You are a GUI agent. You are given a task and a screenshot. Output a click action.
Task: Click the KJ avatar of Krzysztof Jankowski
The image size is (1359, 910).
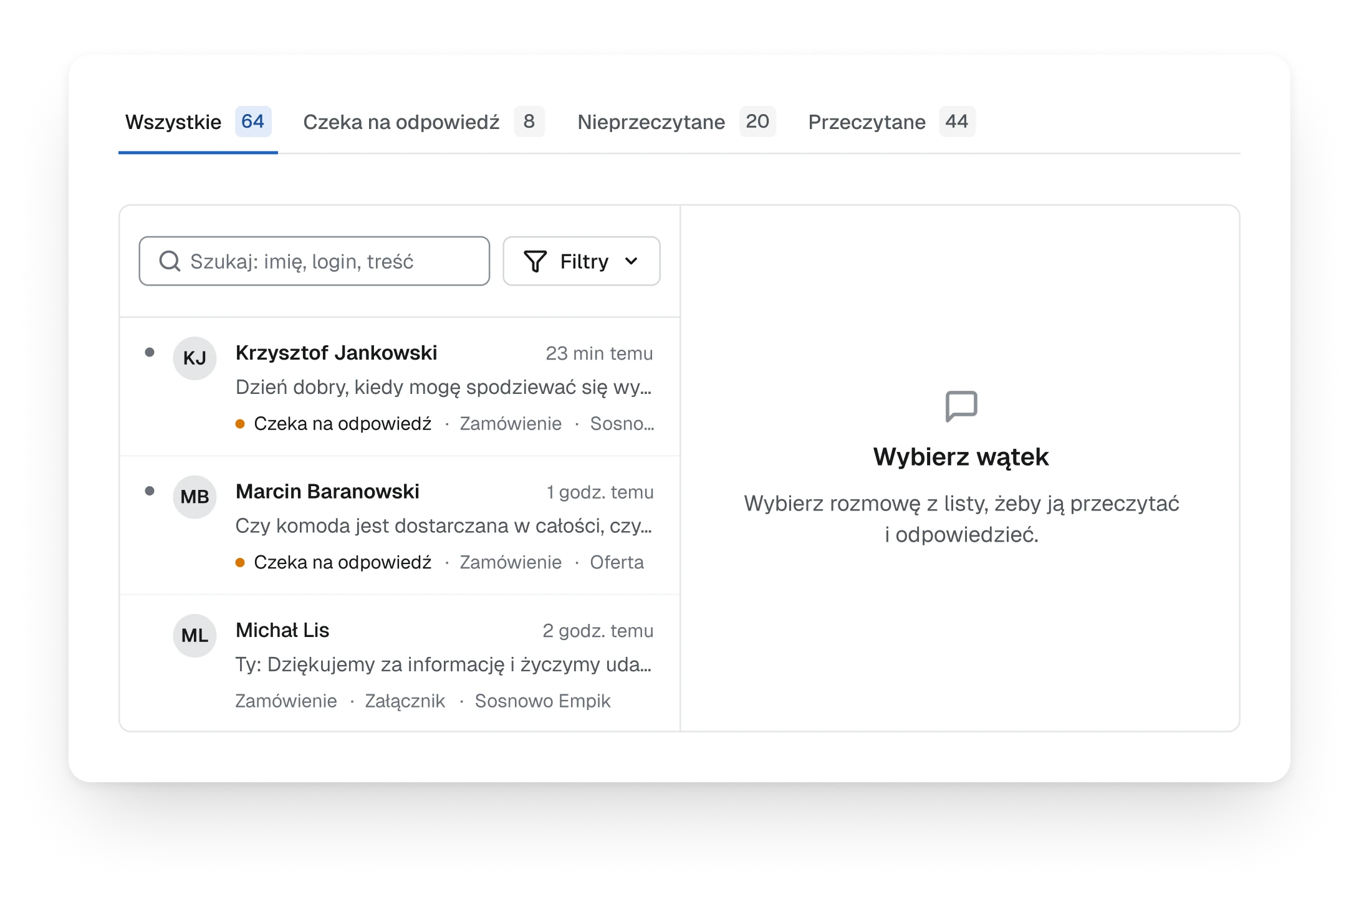194,358
